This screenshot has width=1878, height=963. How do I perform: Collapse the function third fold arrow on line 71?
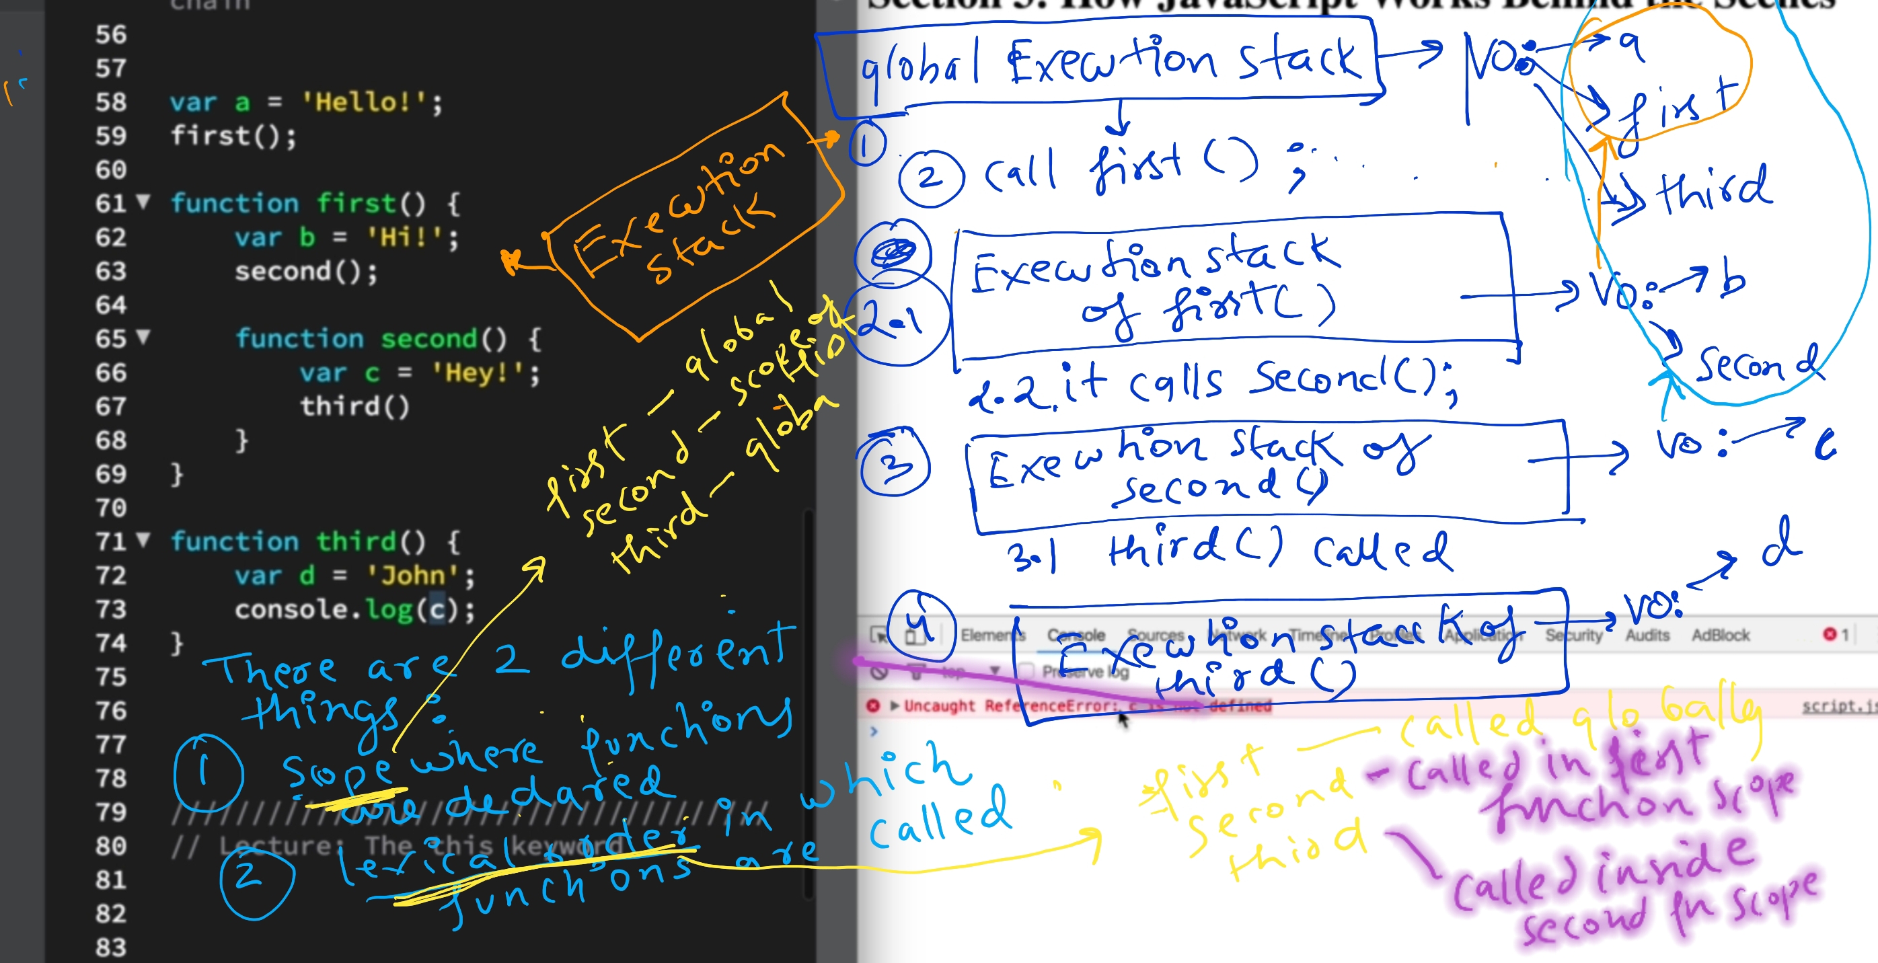coord(143,540)
